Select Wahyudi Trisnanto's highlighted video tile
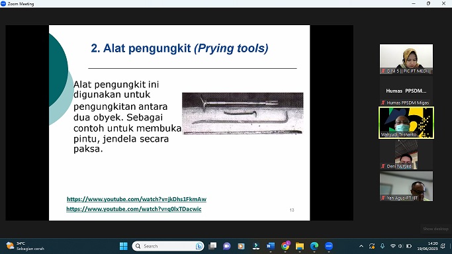452x254 pixels. 406,122
